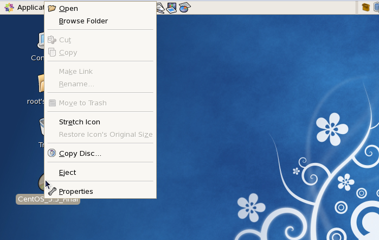Select the CentOS_5.5_Final desktop label
The height and width of the screenshot is (240, 379).
[48, 199]
